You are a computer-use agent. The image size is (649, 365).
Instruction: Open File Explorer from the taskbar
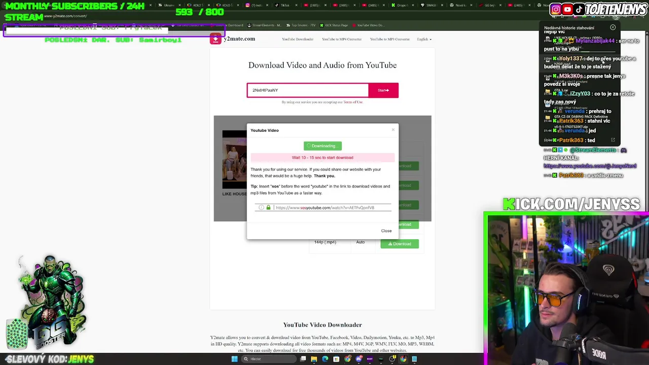(x=314, y=359)
